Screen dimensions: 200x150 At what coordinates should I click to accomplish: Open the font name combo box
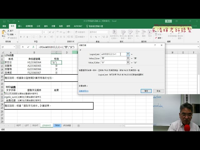pos(31,32)
